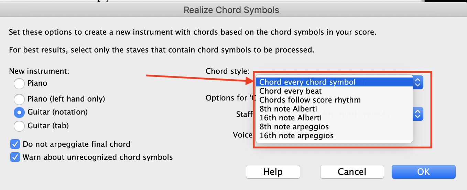
Task: Choose Piano (left hand only) instrument
Action: tap(19, 99)
